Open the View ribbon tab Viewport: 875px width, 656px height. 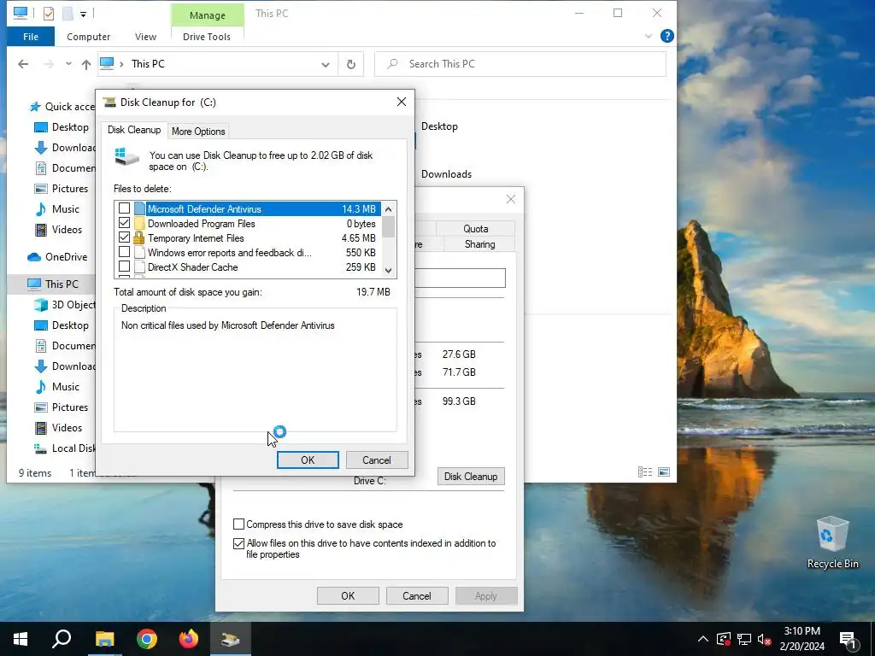coord(145,37)
